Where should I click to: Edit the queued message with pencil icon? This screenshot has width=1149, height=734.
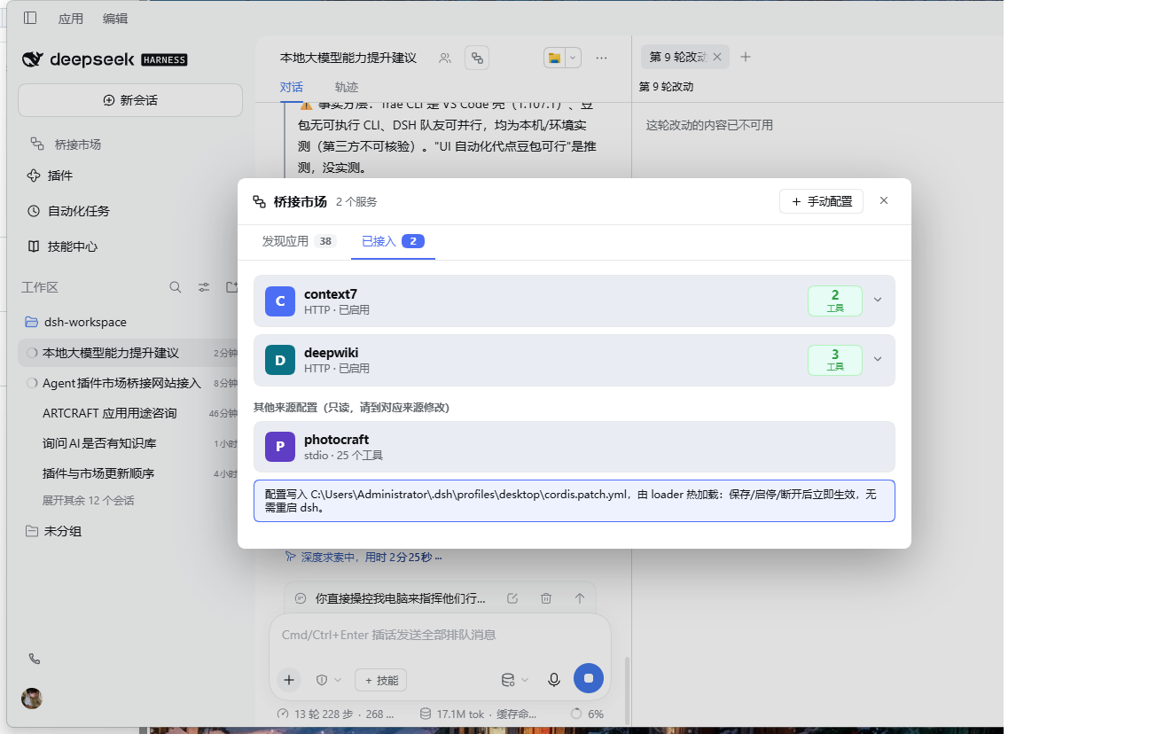pyautogui.click(x=512, y=598)
